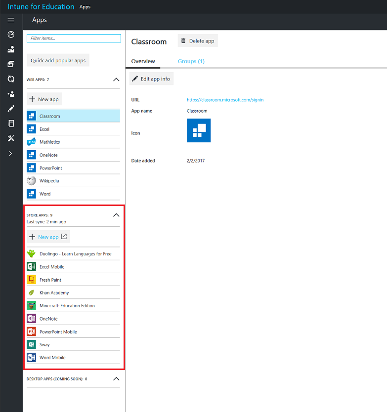Collapse the Store Apps section
The image size is (387, 412).
pos(116,215)
